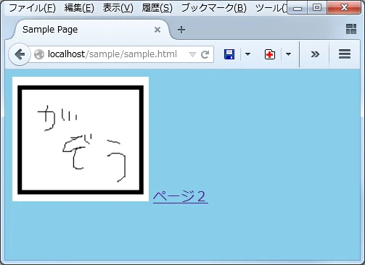Open the 表示(V) menu
The image size is (365, 265).
point(118,8)
